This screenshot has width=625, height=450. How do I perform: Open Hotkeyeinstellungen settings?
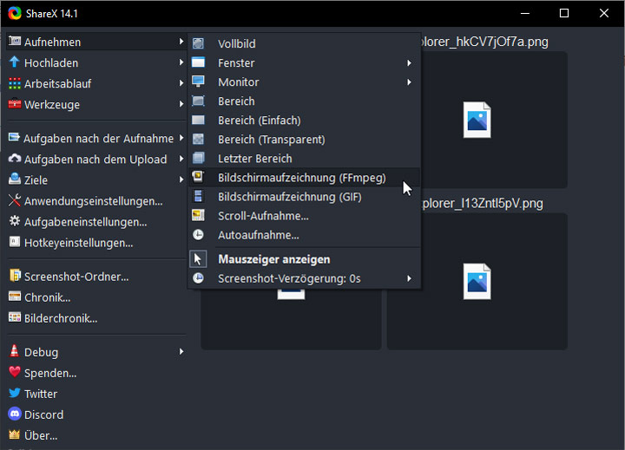[x=78, y=243]
